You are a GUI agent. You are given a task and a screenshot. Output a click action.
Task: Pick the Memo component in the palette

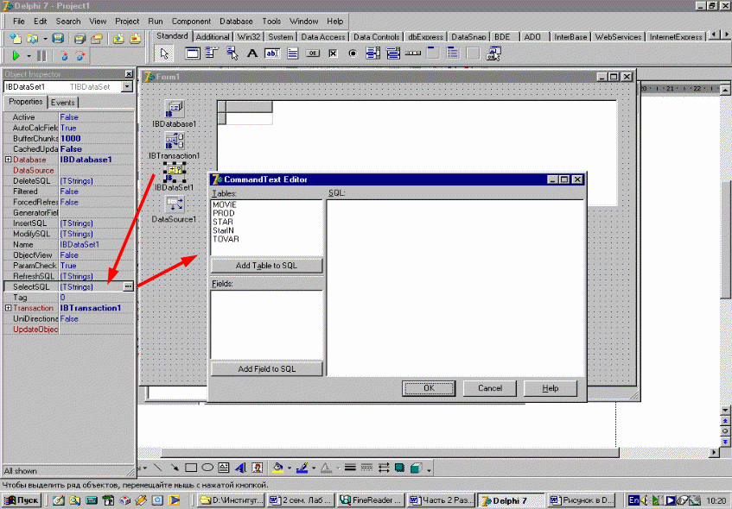click(x=293, y=53)
